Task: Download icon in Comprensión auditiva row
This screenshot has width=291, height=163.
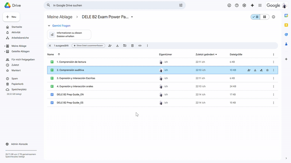Action: [x=255, y=70]
